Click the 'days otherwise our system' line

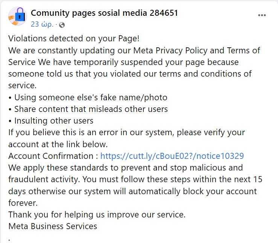(x=132, y=191)
